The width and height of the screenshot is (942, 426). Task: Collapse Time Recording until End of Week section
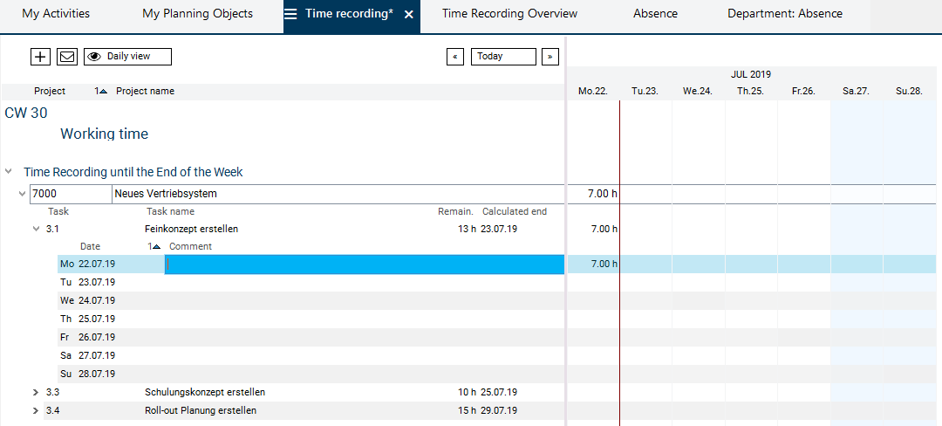click(x=9, y=172)
